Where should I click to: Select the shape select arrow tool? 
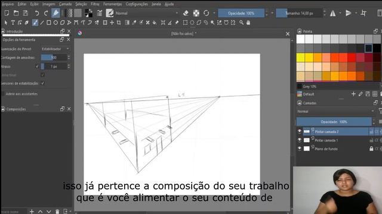(6, 23)
